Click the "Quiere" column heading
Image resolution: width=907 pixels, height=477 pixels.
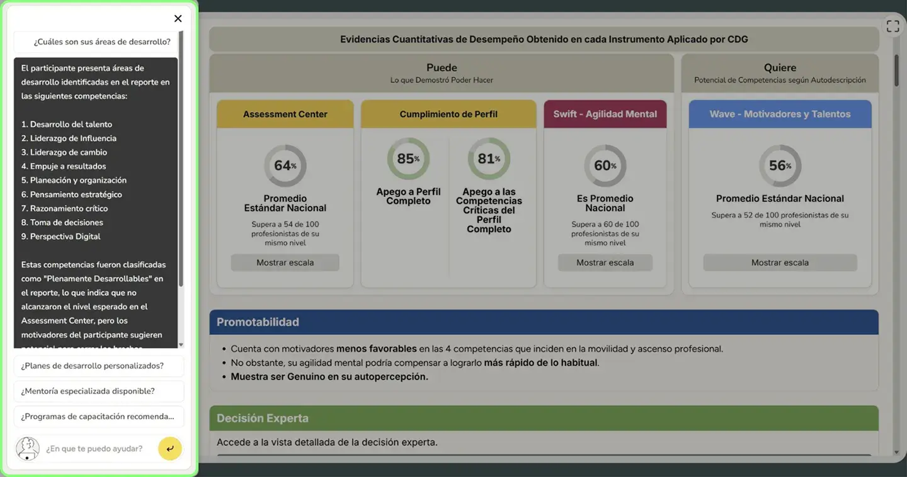click(x=780, y=67)
